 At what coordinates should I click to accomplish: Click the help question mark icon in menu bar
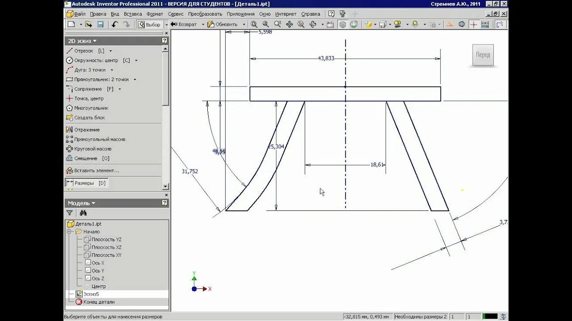click(331, 14)
